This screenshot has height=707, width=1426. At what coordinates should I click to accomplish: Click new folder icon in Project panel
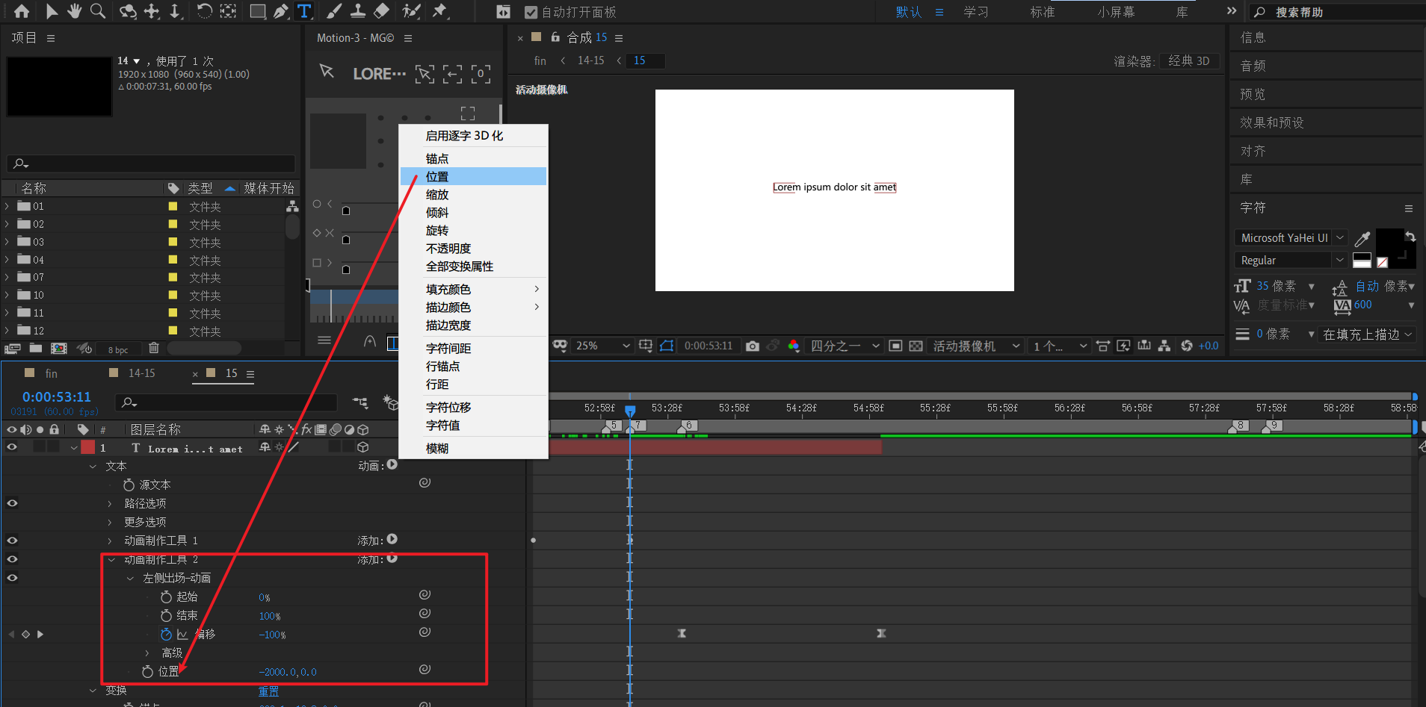[x=36, y=348]
